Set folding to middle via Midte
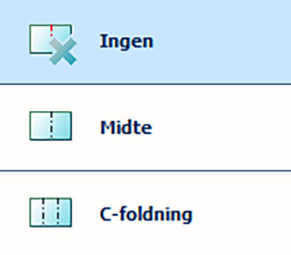This screenshot has width=291, height=255. click(x=145, y=127)
